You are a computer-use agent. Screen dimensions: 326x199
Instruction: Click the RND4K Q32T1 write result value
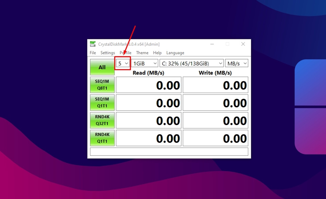[x=215, y=120]
